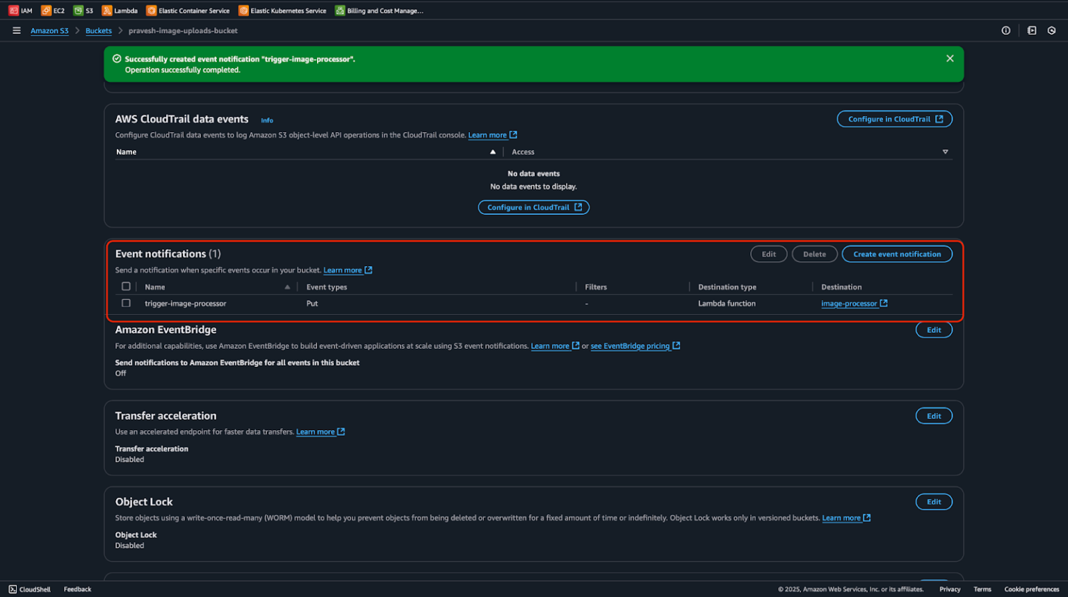Launch CloudShell from the status bar

coord(29,589)
